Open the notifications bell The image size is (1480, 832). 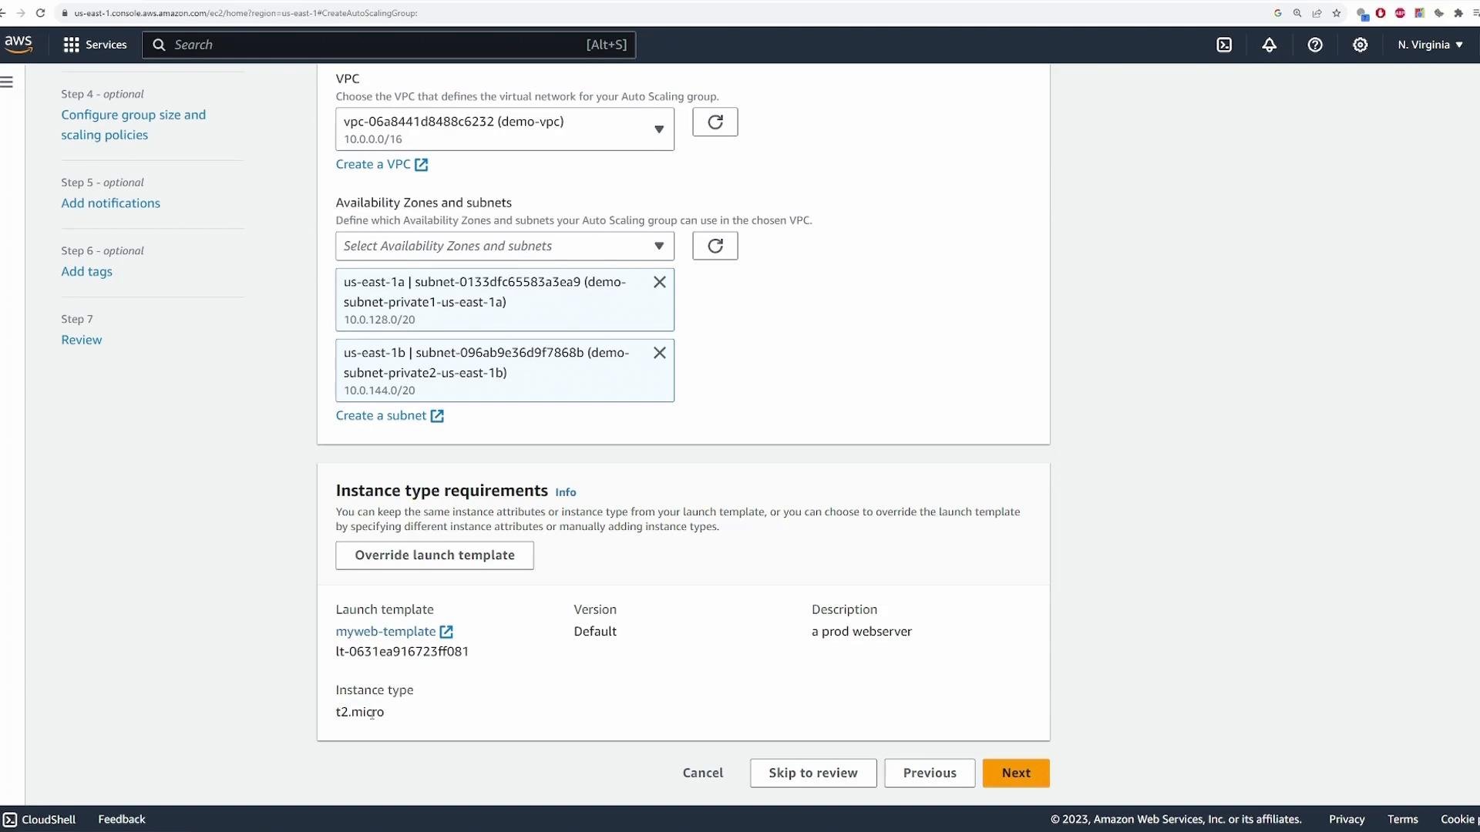coord(1269,45)
